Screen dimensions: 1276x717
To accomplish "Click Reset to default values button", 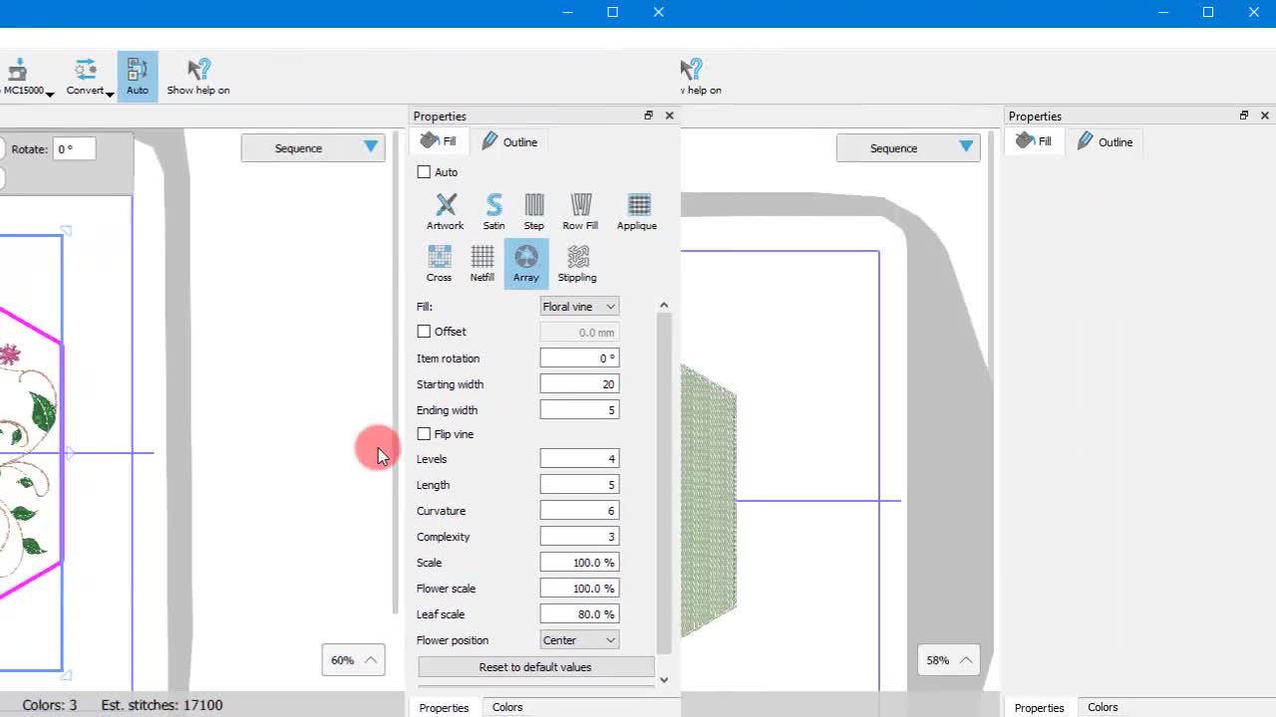I will [x=535, y=667].
